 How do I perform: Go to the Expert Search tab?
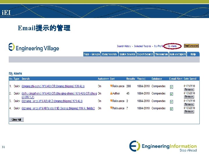click(145, 54)
